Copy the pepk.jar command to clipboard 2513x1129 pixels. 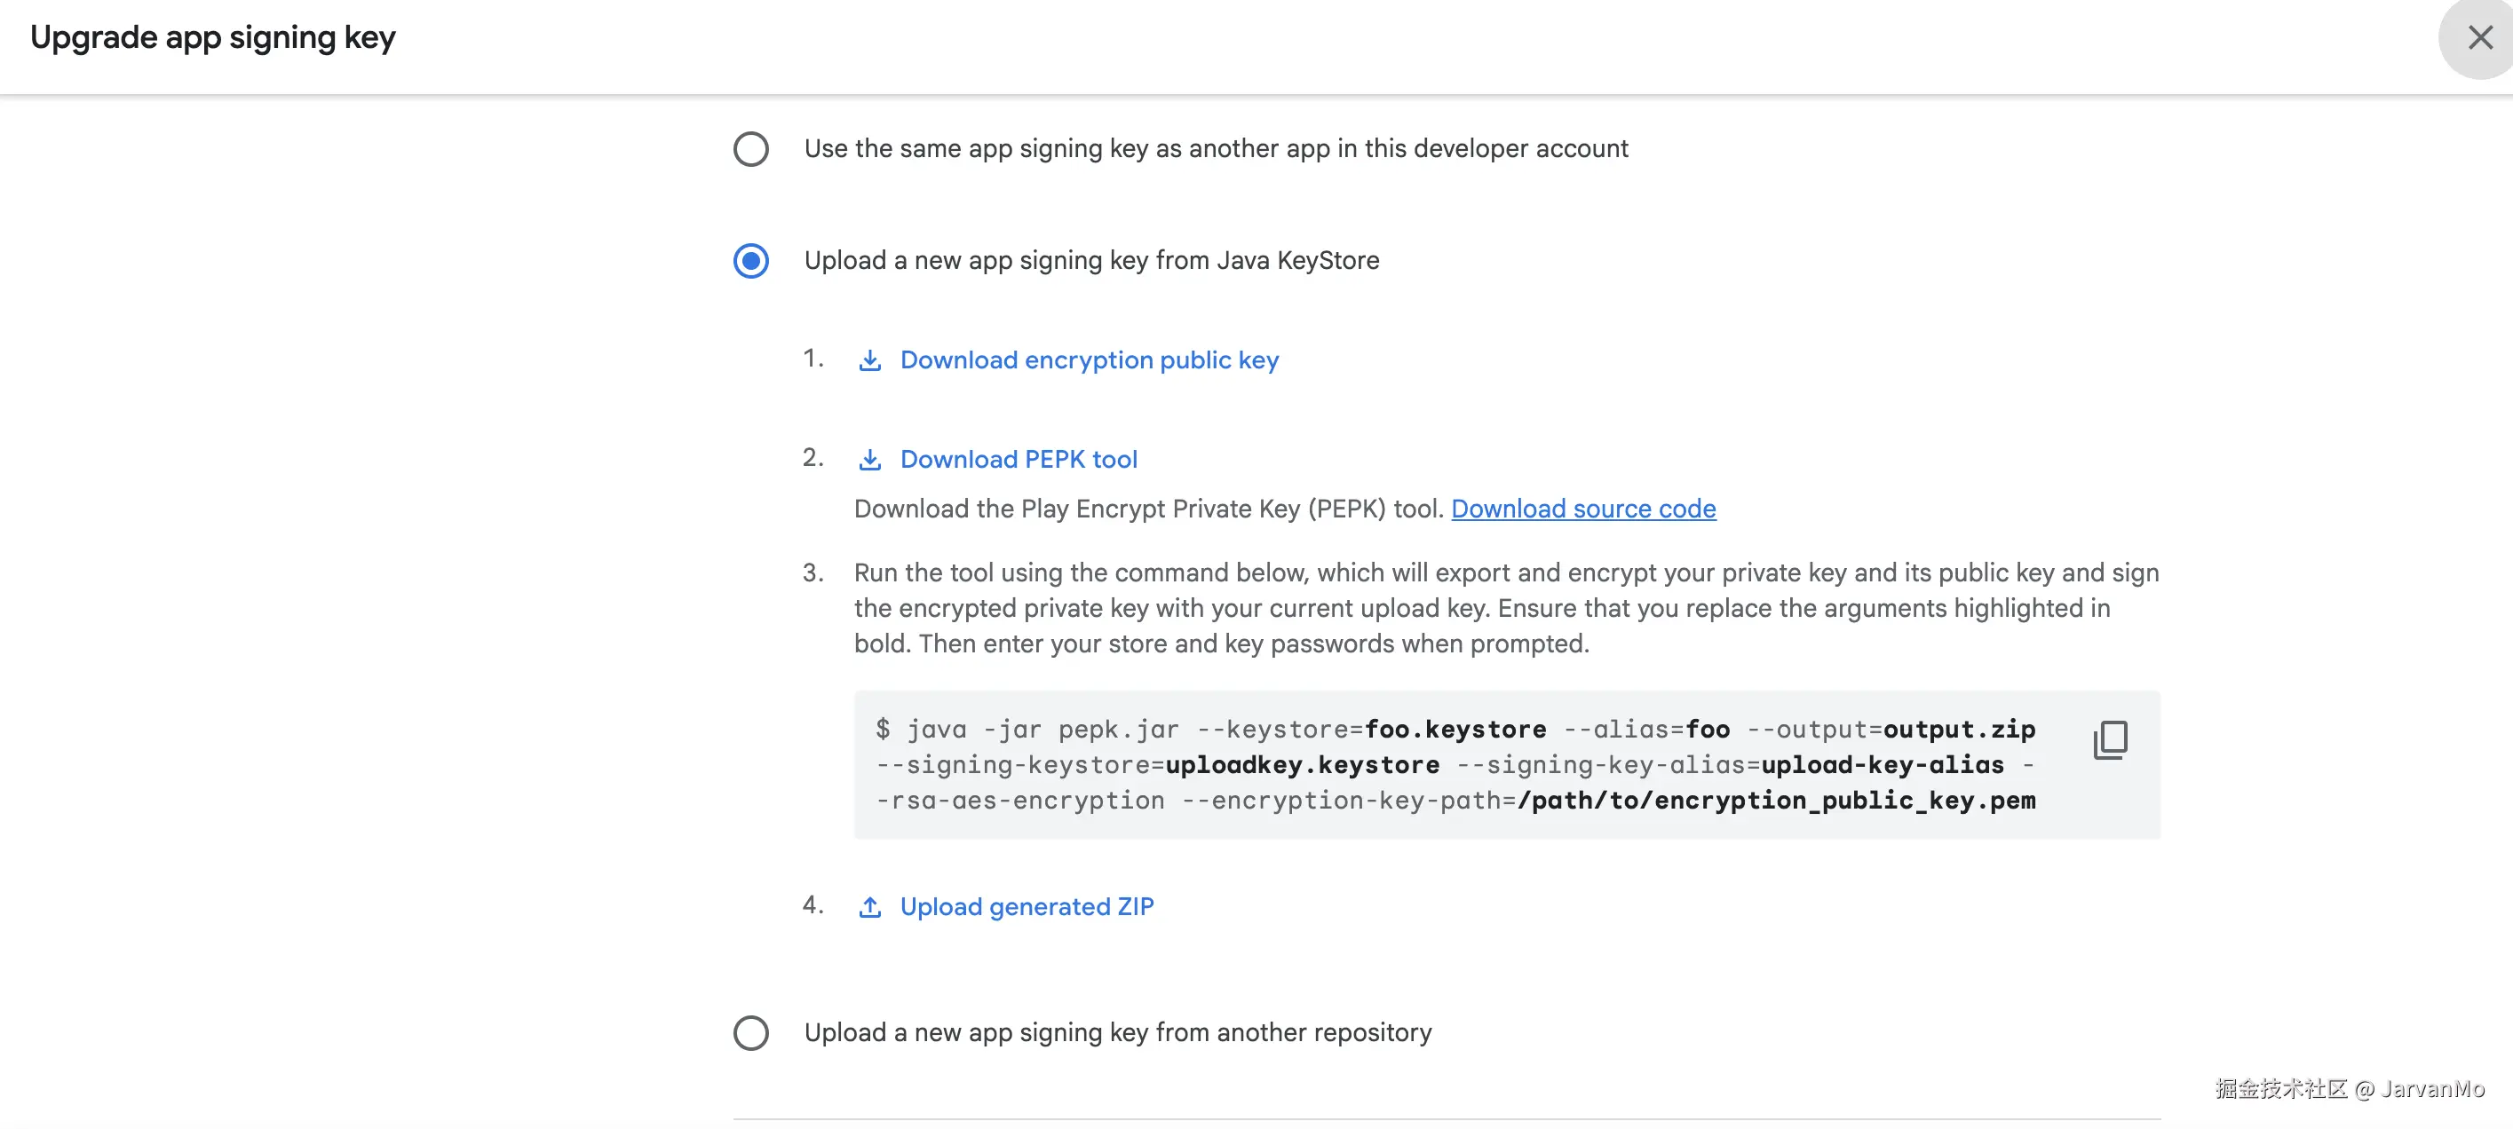pyautogui.click(x=2110, y=740)
